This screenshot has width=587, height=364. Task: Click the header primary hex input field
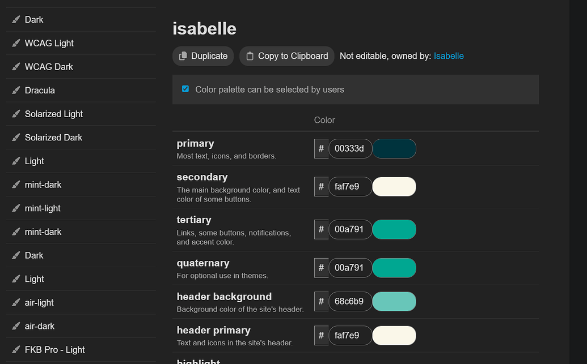(350, 335)
